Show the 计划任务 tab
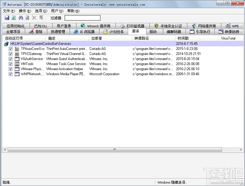The image size is (245, 186). pos(114,31)
